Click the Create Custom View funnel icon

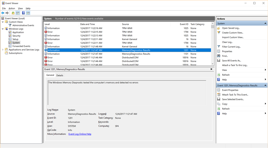tap(219, 33)
